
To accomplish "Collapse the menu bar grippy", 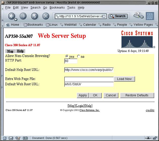I will 3,8.
